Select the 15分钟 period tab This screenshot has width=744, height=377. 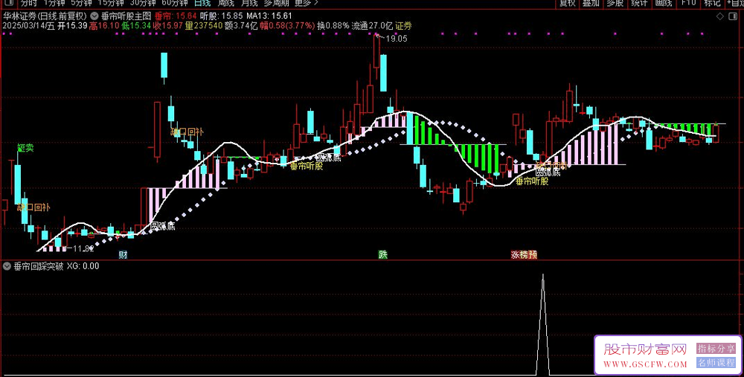click(111, 3)
